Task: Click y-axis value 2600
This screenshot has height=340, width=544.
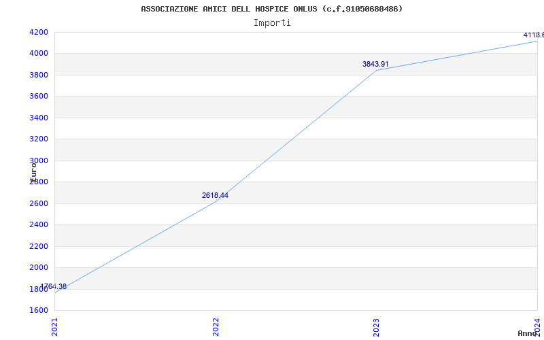Action: click(x=39, y=203)
